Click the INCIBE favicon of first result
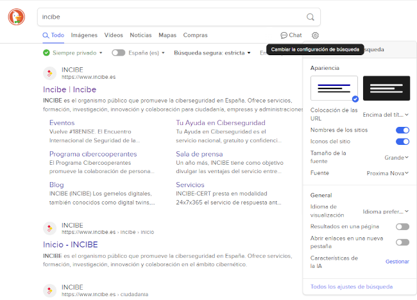The height and width of the screenshot is (300, 417). pos(49,73)
